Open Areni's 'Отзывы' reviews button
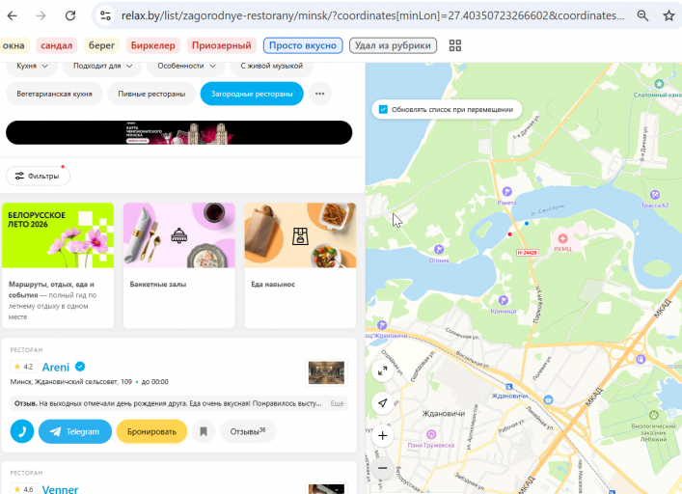This screenshot has height=494, width=682. tap(248, 431)
